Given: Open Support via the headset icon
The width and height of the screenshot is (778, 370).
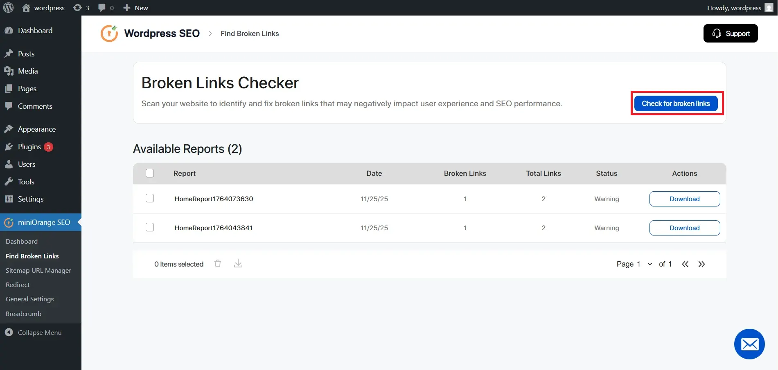Looking at the screenshot, I should point(717,33).
